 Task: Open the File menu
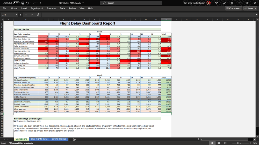pyautogui.click(x=4, y=8)
